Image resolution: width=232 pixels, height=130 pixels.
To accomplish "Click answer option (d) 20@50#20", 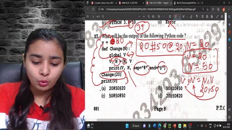I will click(x=170, y=96).
